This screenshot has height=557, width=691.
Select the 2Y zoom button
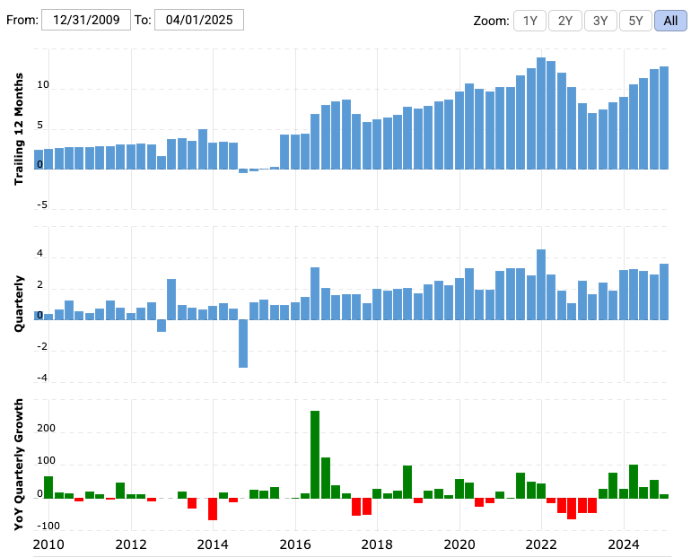[x=565, y=21]
